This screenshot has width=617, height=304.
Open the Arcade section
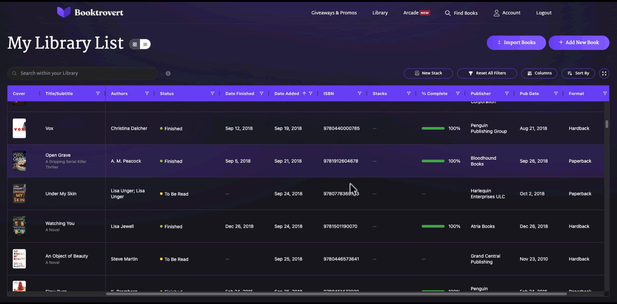tap(416, 13)
